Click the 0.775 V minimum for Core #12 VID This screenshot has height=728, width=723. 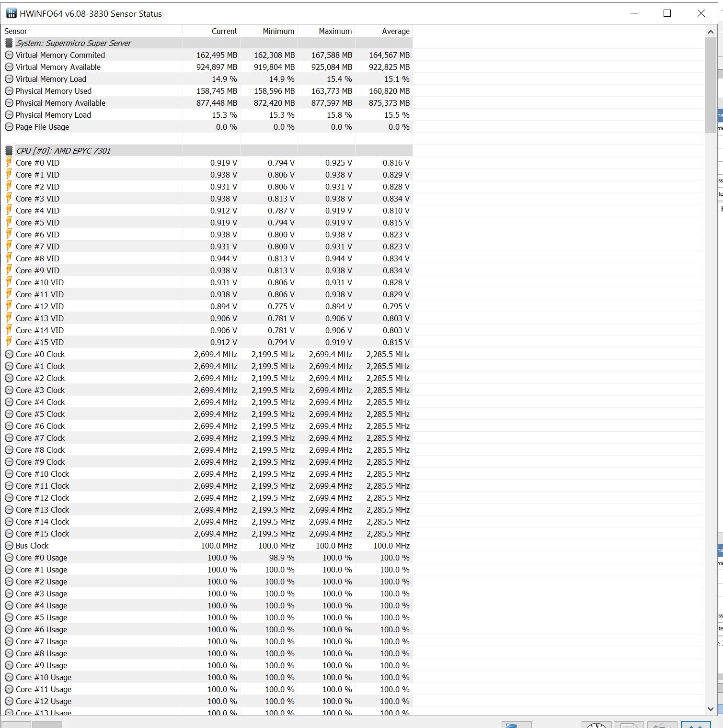[281, 306]
